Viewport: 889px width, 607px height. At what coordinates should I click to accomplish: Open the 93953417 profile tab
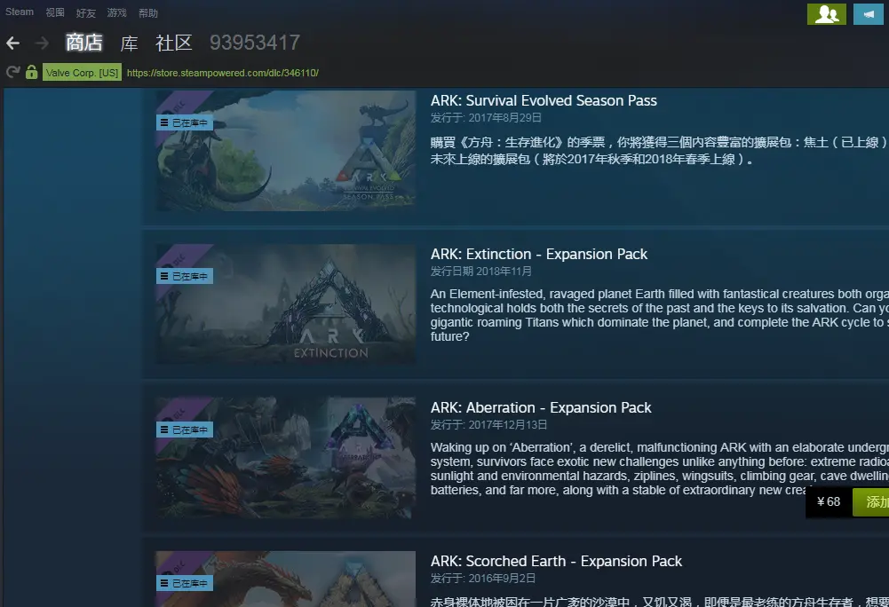pos(255,43)
